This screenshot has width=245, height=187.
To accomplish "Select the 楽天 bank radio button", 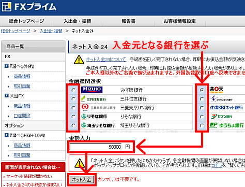I will coord(202,90).
